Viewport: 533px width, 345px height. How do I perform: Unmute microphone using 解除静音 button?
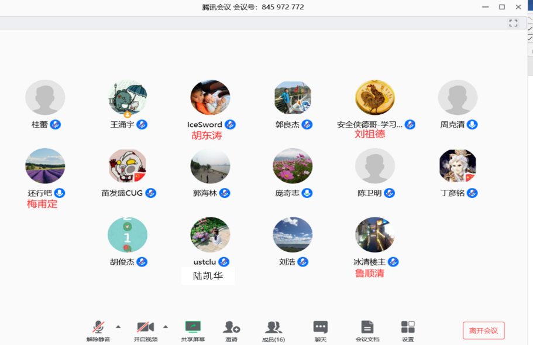coord(98,327)
